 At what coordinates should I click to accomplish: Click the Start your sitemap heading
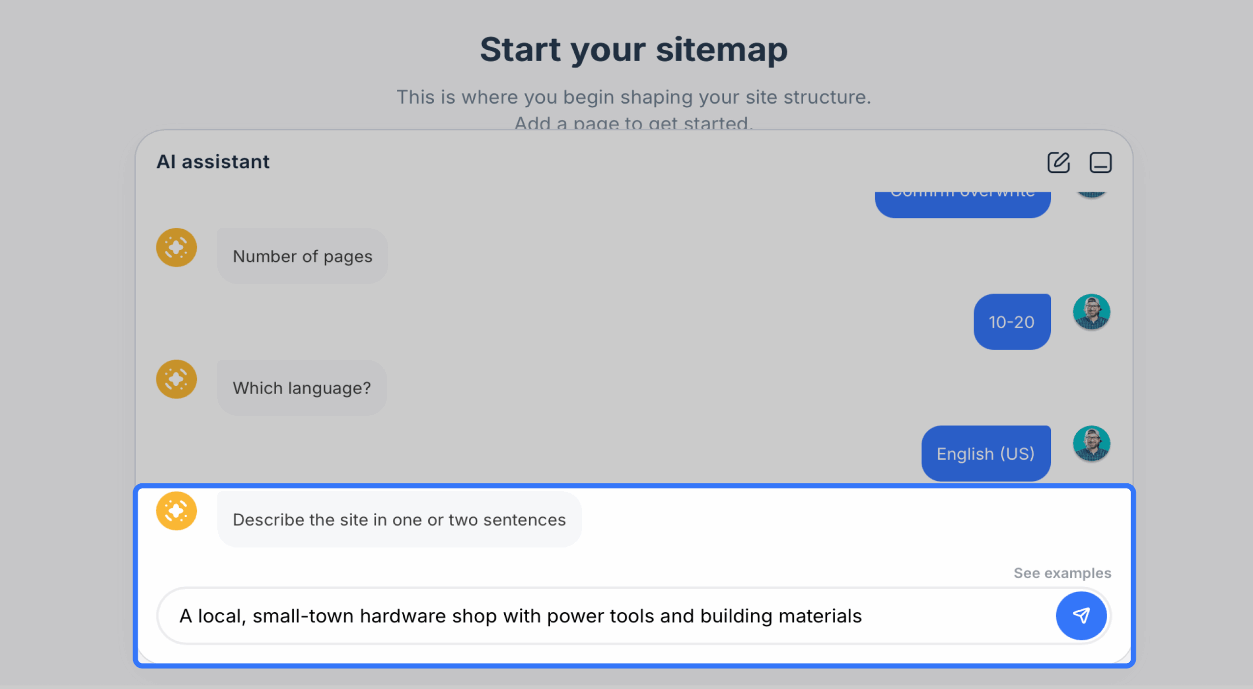coord(633,49)
